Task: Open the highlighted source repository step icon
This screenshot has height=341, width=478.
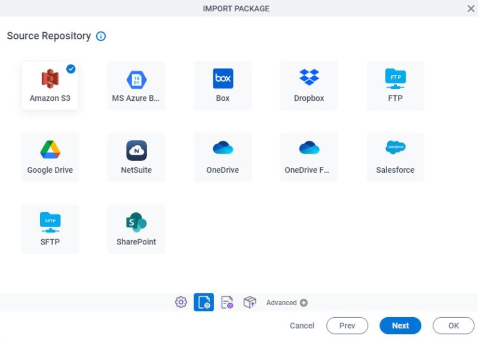Action: click(x=204, y=302)
